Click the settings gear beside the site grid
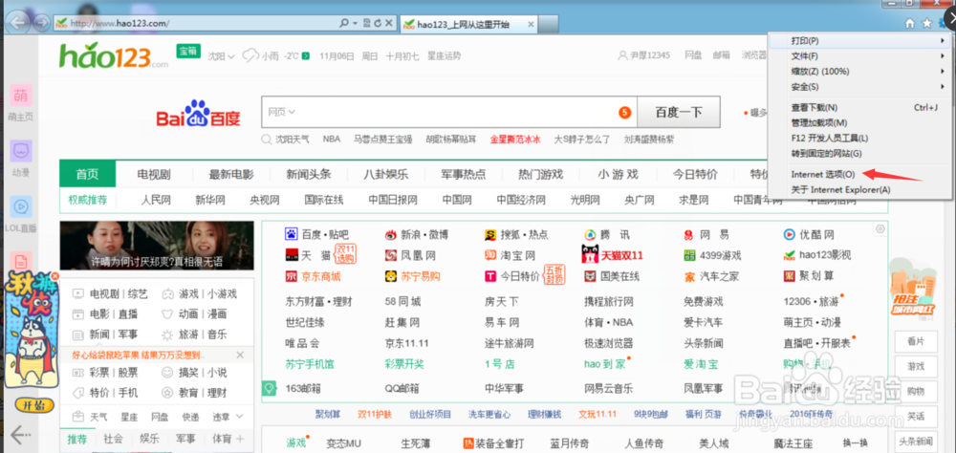Image resolution: width=956 pixels, height=453 pixels. tap(880, 229)
